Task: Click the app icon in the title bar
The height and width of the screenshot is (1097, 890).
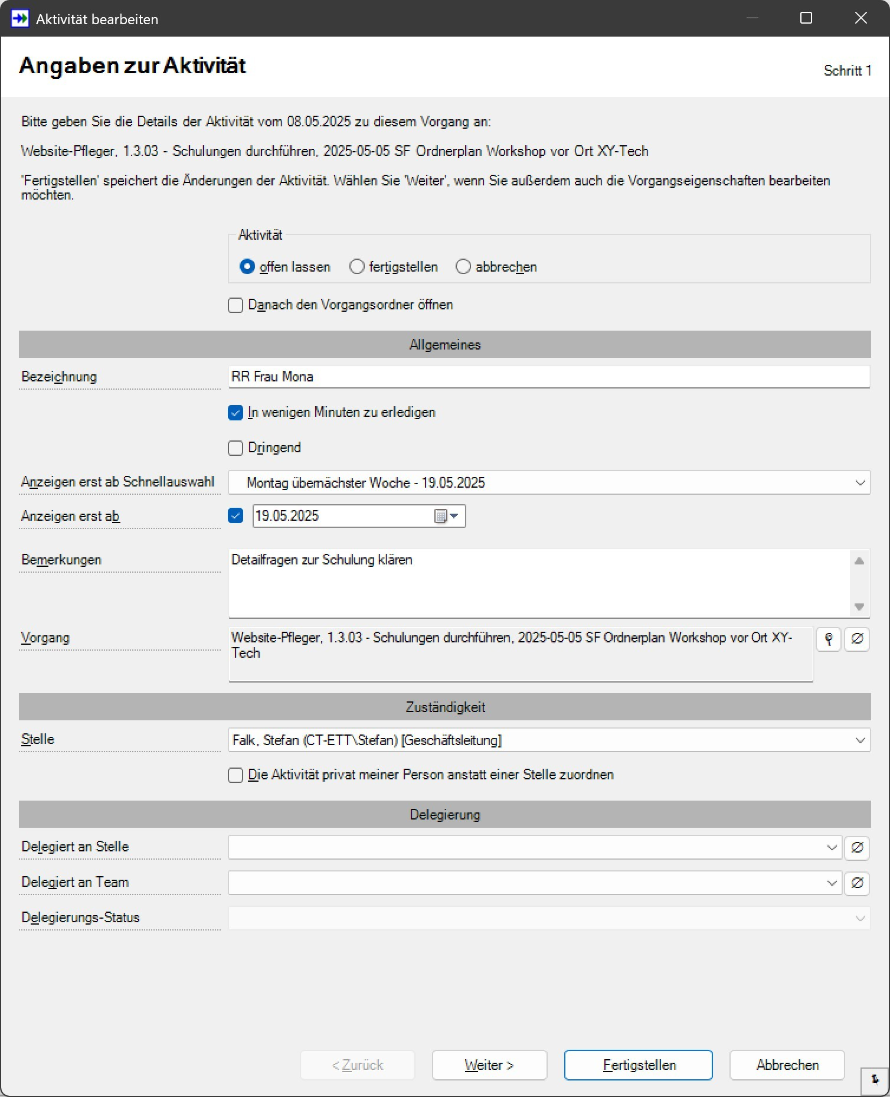Action: (x=19, y=18)
